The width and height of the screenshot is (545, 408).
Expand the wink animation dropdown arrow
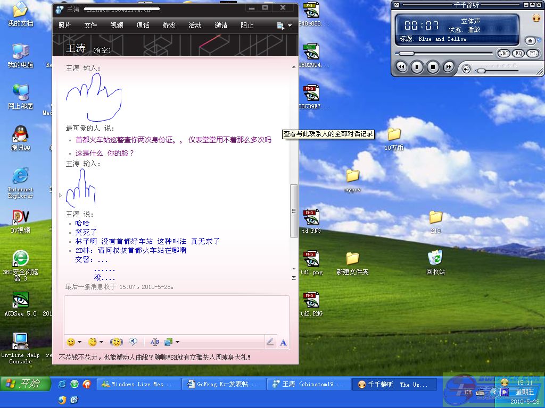(101, 343)
